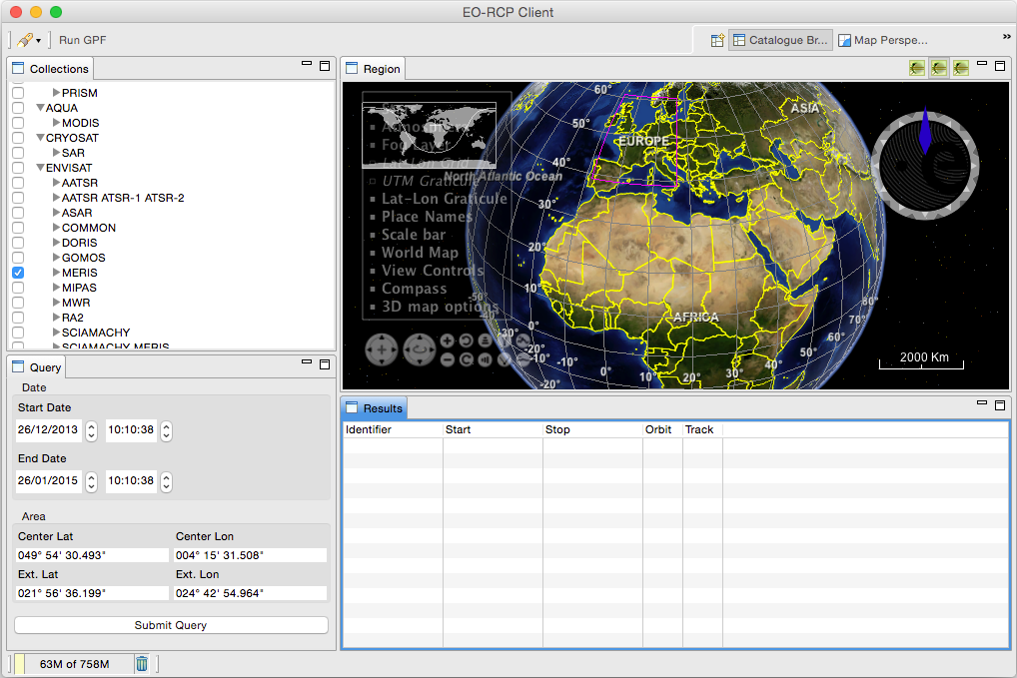Select the Catalogue Browser perspective
The image size is (1017, 678).
(779, 41)
